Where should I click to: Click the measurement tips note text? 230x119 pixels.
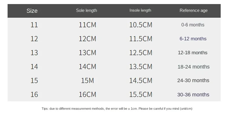coord(117,109)
